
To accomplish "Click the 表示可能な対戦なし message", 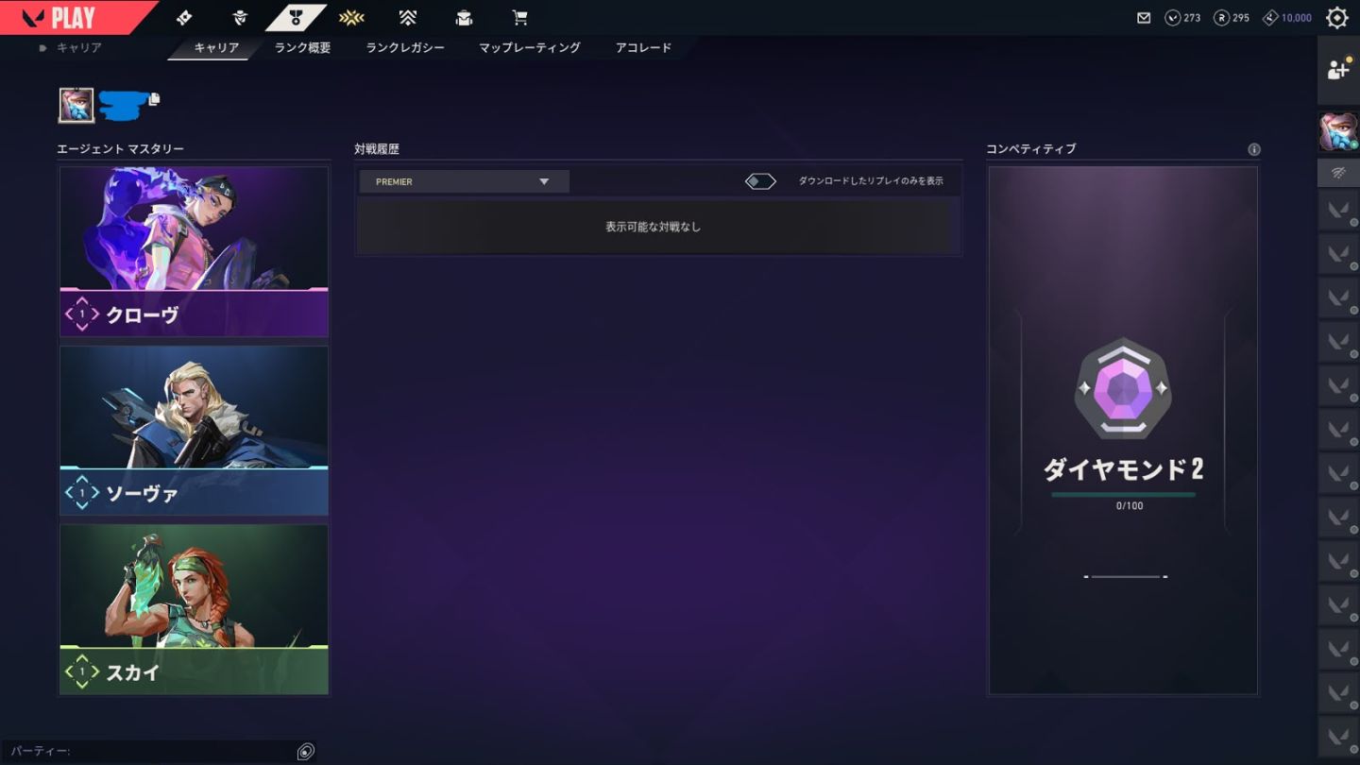I will 653,227.
